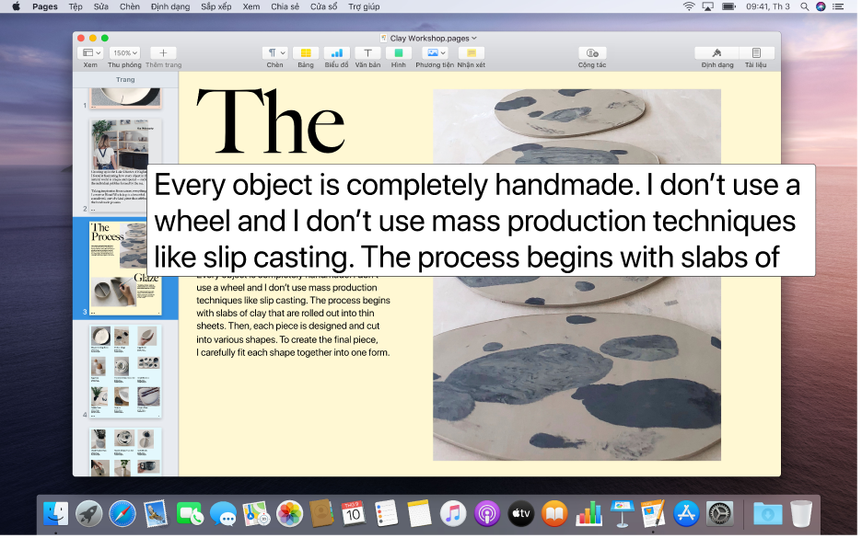Image resolution: width=862 pixels, height=538 pixels.
Task: Open the Xem (View) menu in the menu bar
Action: coord(252,6)
